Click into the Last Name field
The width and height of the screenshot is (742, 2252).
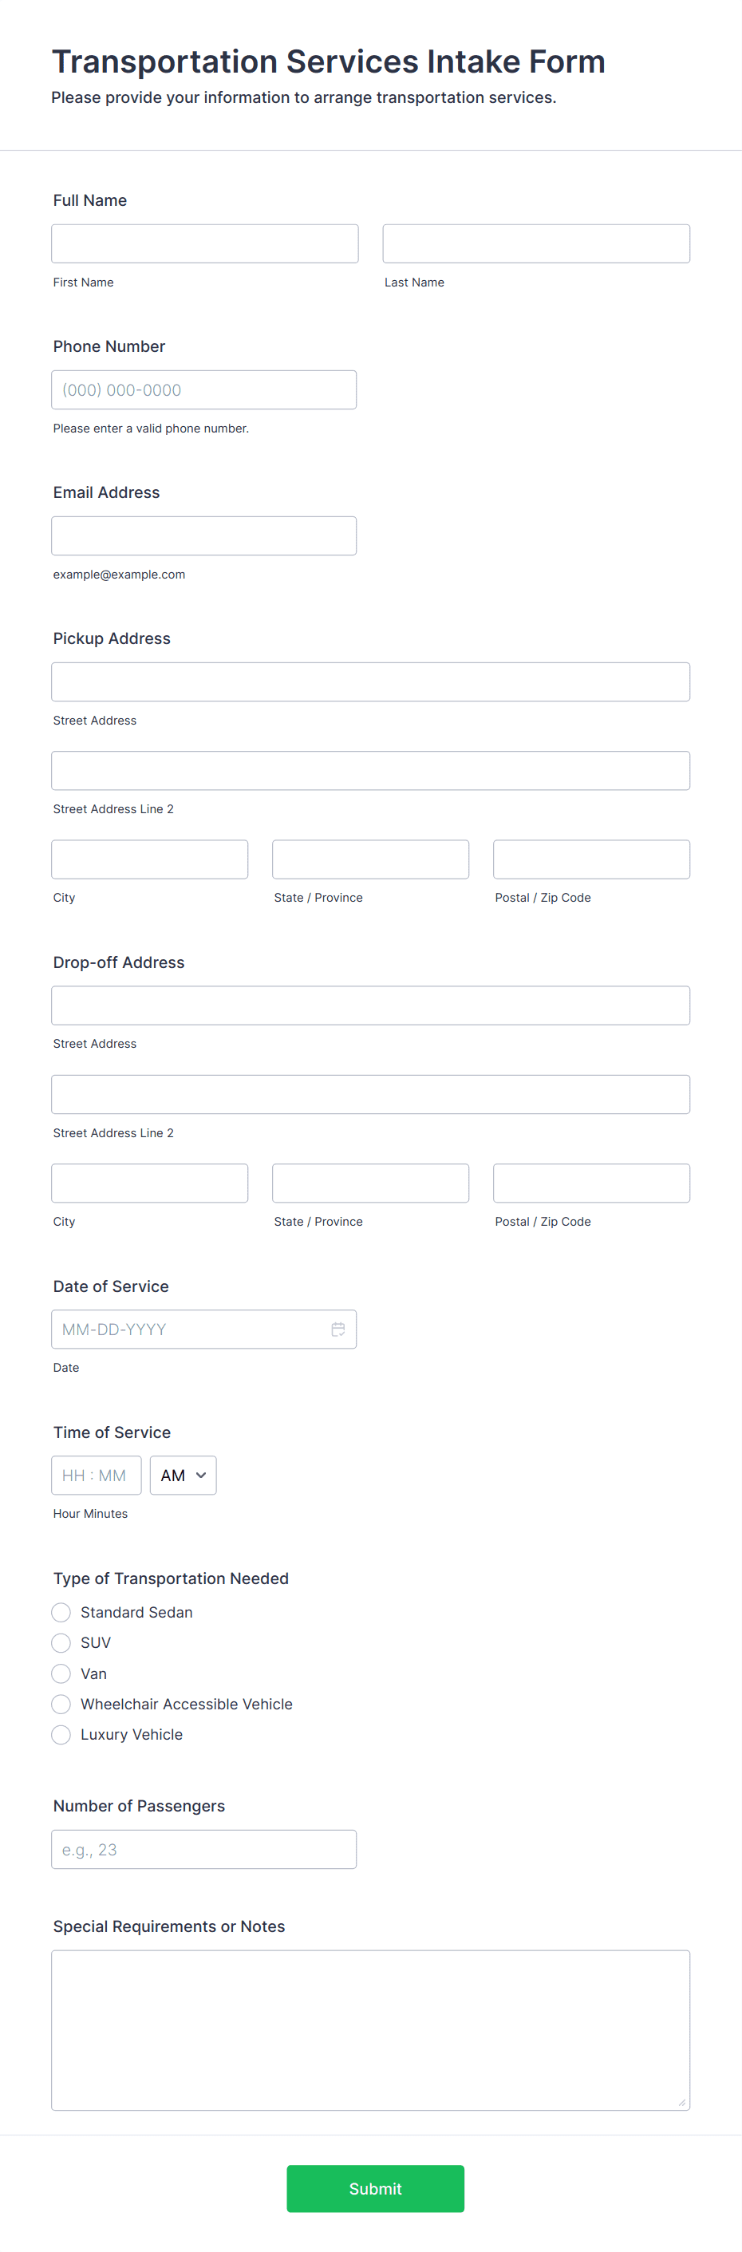(535, 244)
